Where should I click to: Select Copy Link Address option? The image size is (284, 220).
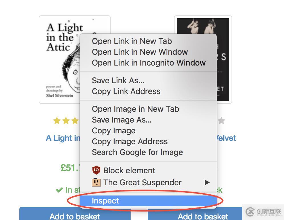(126, 91)
